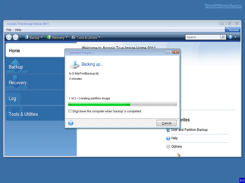
Task: Open the Options link
Action: pos(177,147)
